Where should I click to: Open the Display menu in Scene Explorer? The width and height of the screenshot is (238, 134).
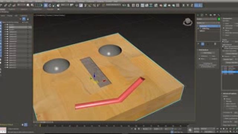click(10, 16)
